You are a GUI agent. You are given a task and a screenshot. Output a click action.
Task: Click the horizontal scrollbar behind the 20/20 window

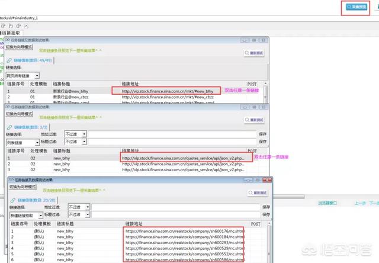[x=288, y=197]
